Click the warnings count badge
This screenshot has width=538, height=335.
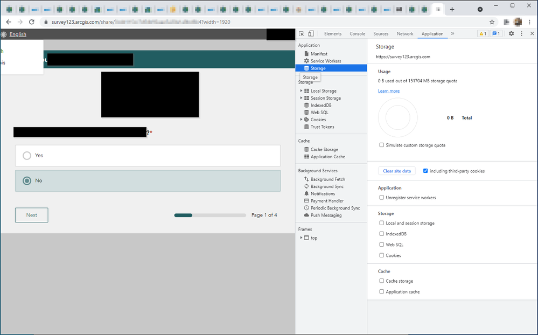coord(483,33)
